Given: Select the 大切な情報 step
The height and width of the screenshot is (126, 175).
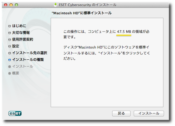Looking at the screenshot, I should [x=21, y=32].
